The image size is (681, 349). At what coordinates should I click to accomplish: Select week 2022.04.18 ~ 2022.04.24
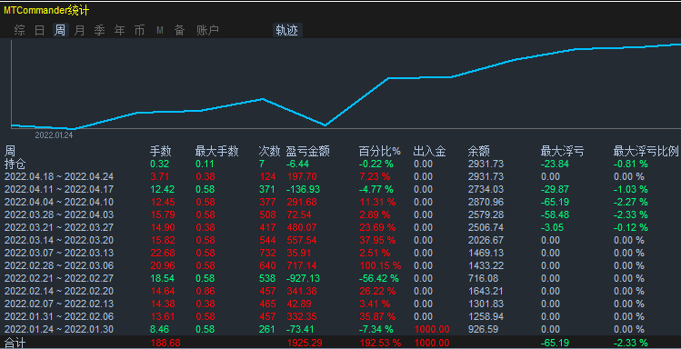coord(59,176)
